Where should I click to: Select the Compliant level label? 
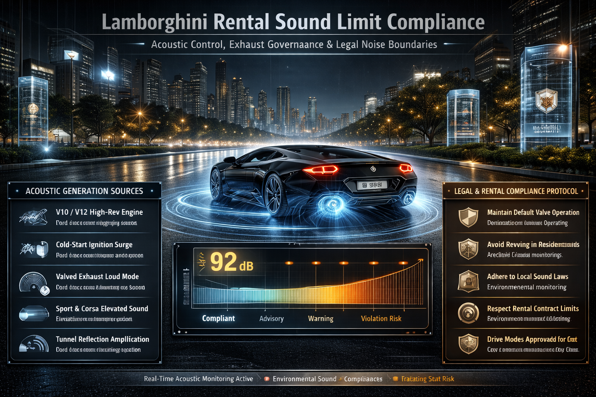(218, 318)
